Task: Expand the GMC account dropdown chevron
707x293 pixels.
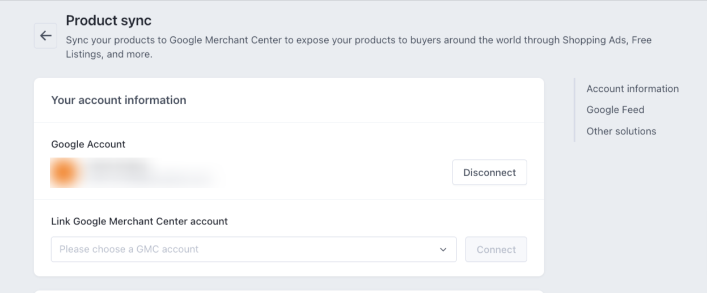Action: click(x=443, y=249)
